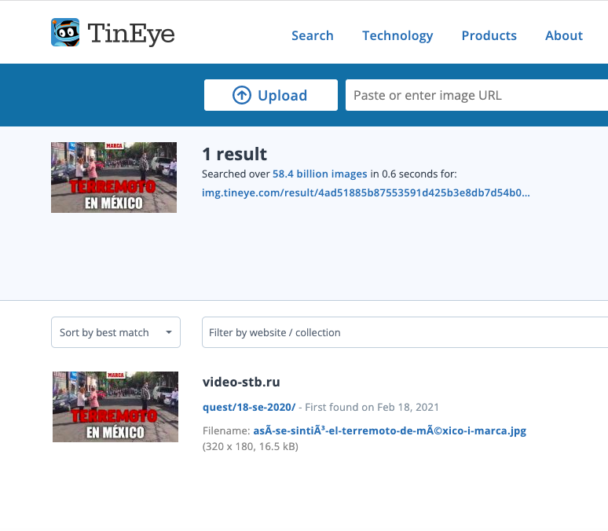Click the TinEye wordmark text

(131, 34)
